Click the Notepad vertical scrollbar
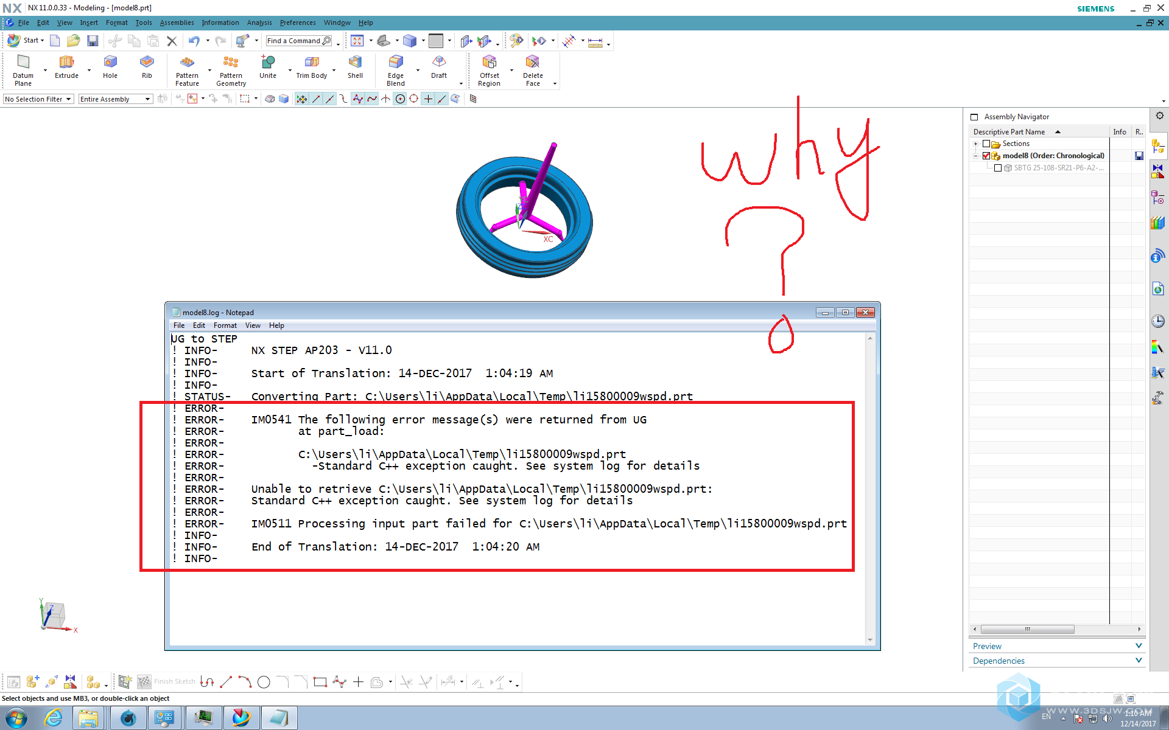Screen dimensions: 1169x730 tap(870, 488)
